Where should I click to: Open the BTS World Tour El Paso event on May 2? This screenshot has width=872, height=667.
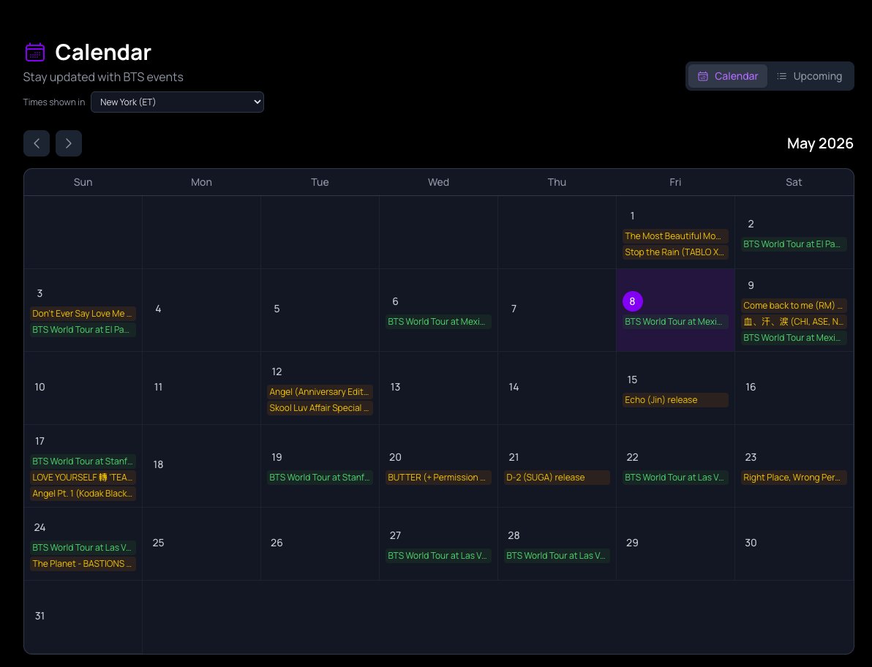794,244
